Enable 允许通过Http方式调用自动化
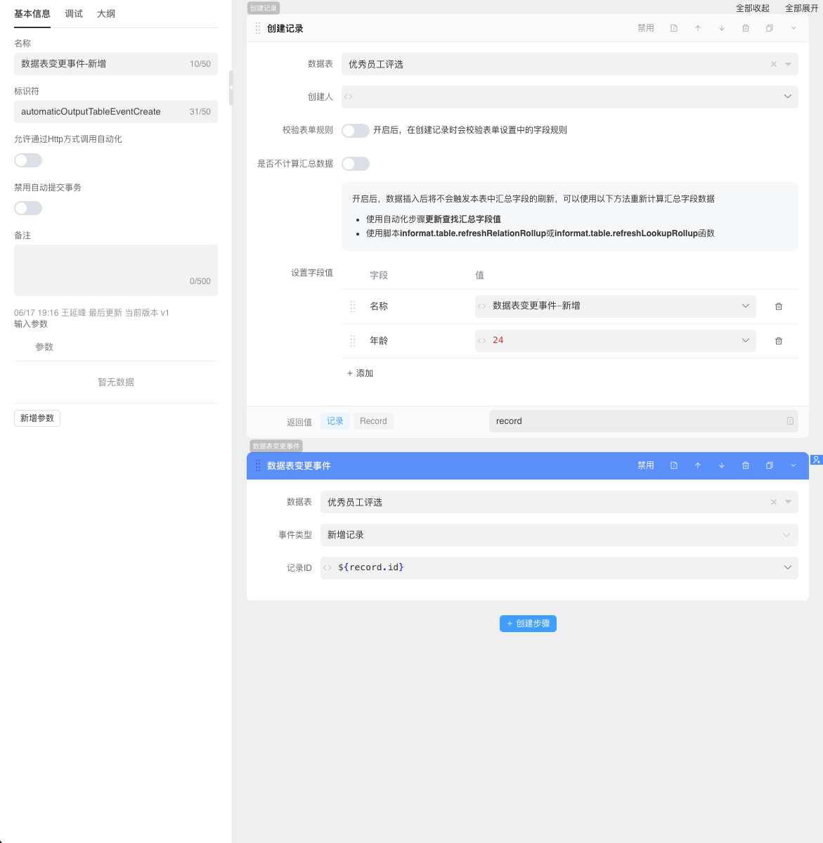 28,160
